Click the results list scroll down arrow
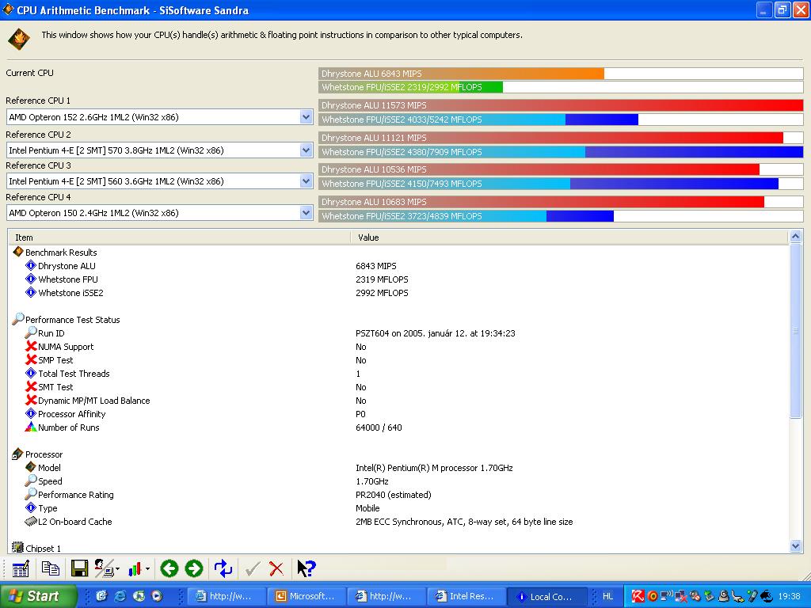The height and width of the screenshot is (608, 811). coord(795,545)
